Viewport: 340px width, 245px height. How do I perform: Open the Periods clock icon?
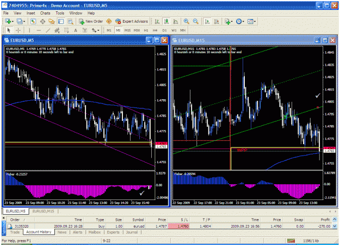pyautogui.click(x=239, y=21)
